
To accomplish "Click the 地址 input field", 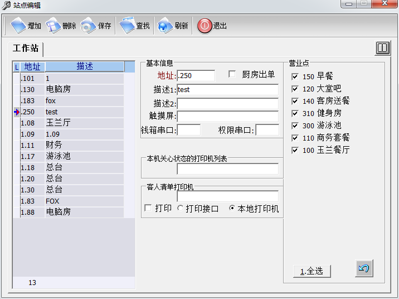I will (x=196, y=76).
